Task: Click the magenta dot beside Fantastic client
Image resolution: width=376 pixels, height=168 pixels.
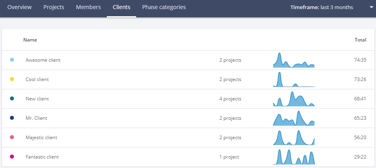Action: pyautogui.click(x=12, y=157)
